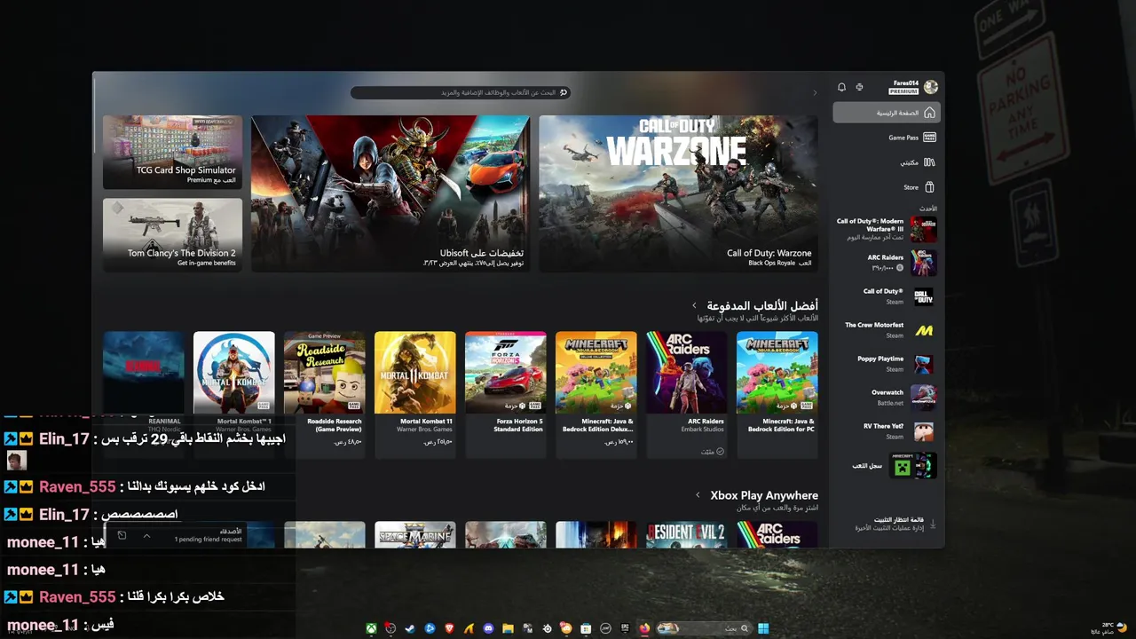Select the Home الصفحة الرئيسية sidebar item
Image resolution: width=1136 pixels, height=639 pixels.
(x=887, y=113)
